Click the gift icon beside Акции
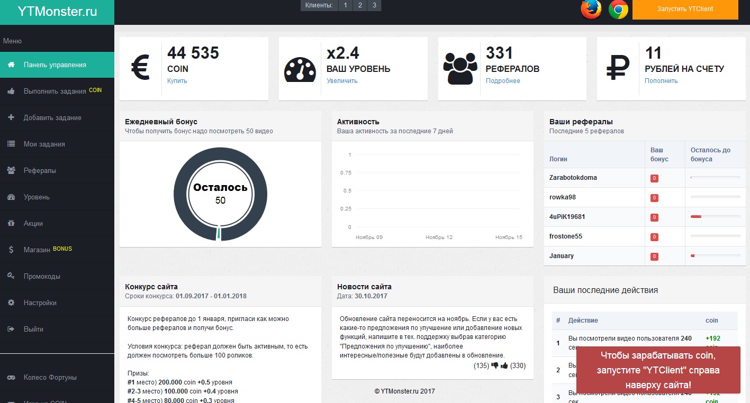 [x=11, y=223]
